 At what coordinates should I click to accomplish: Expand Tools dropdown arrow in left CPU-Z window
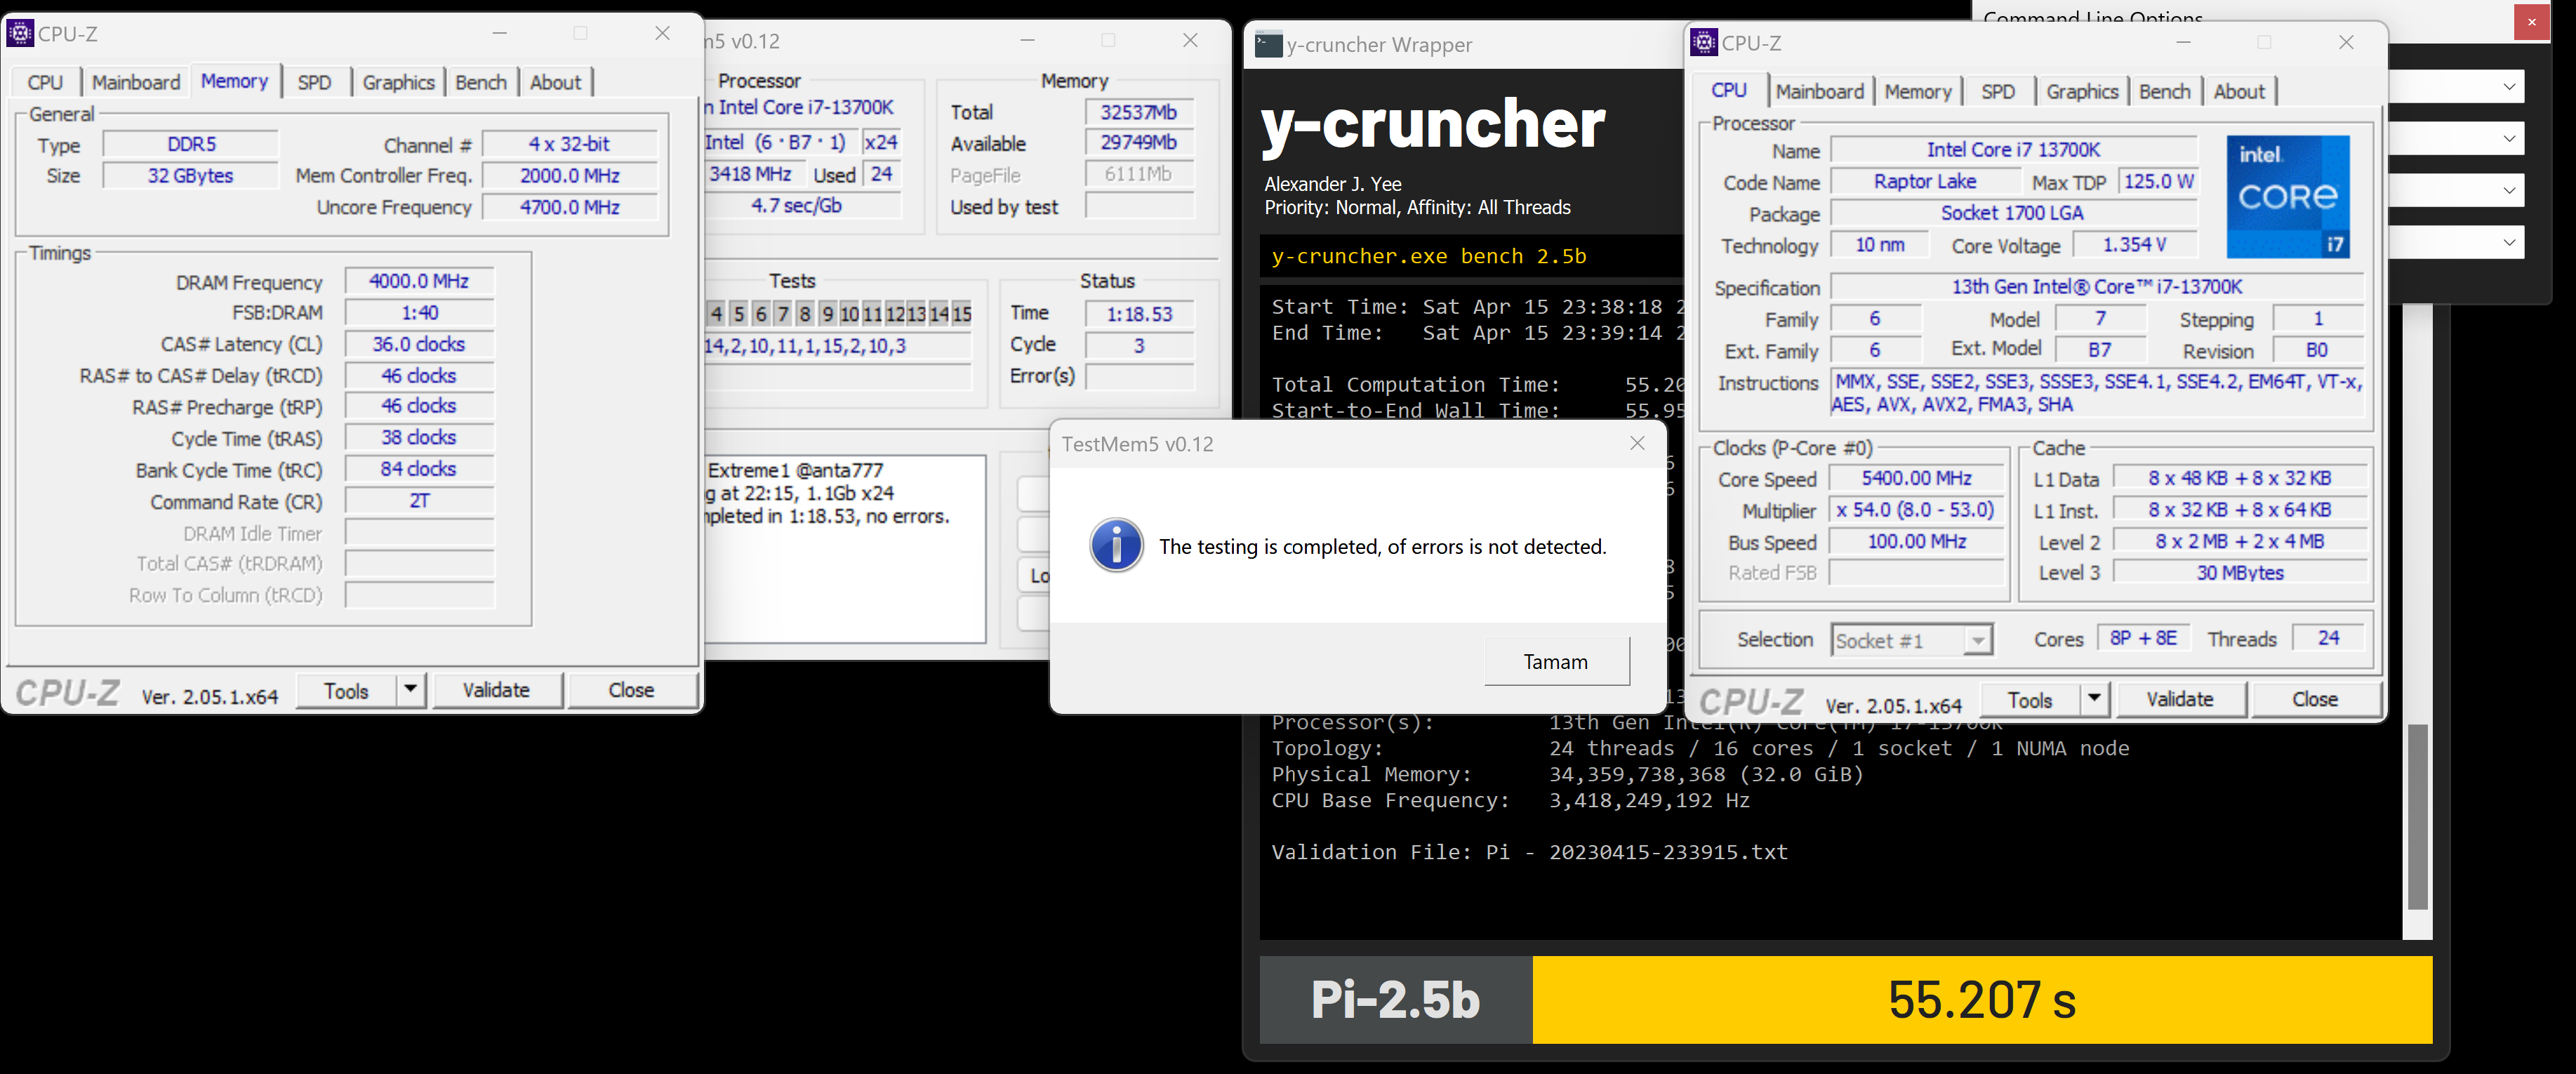411,690
